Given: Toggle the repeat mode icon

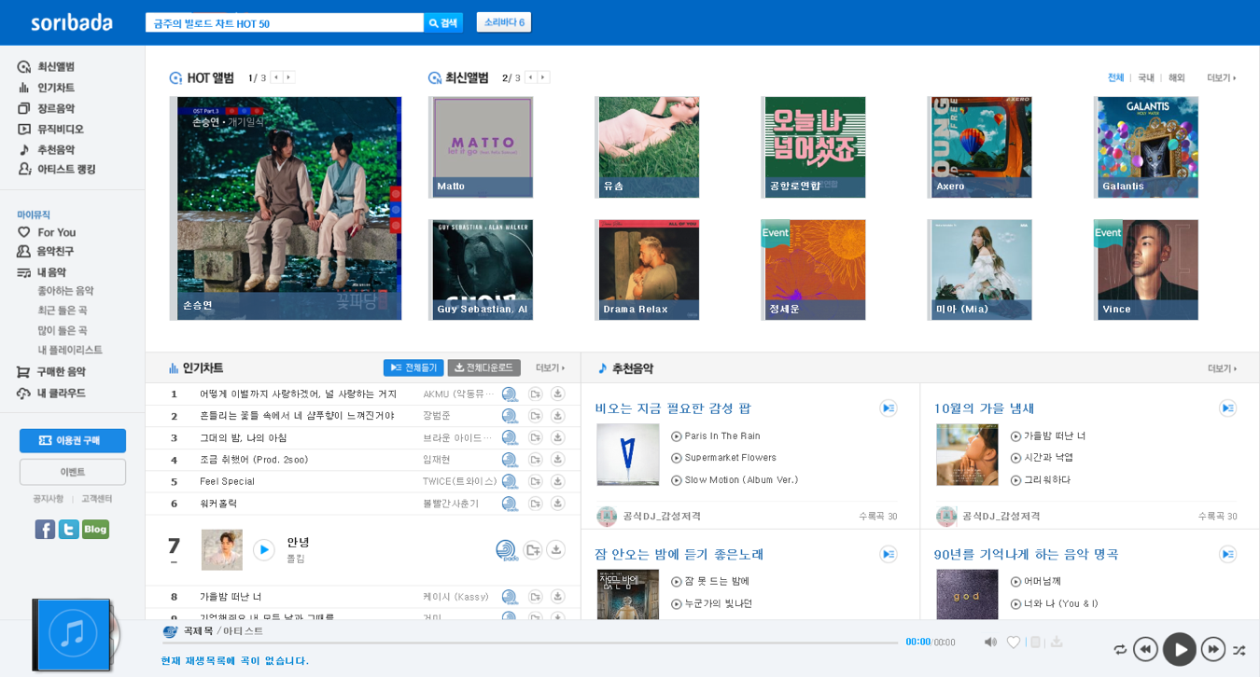Looking at the screenshot, I should coord(1120,649).
